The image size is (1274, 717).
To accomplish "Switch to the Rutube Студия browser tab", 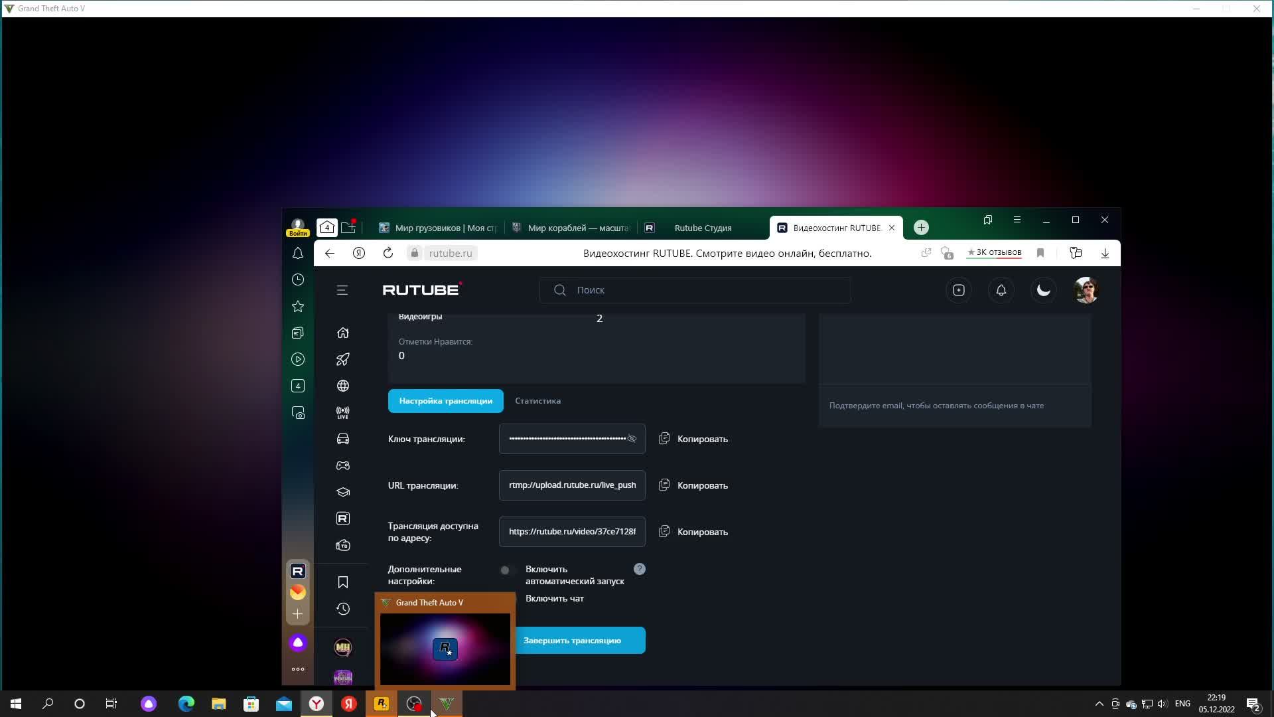I will click(x=702, y=228).
